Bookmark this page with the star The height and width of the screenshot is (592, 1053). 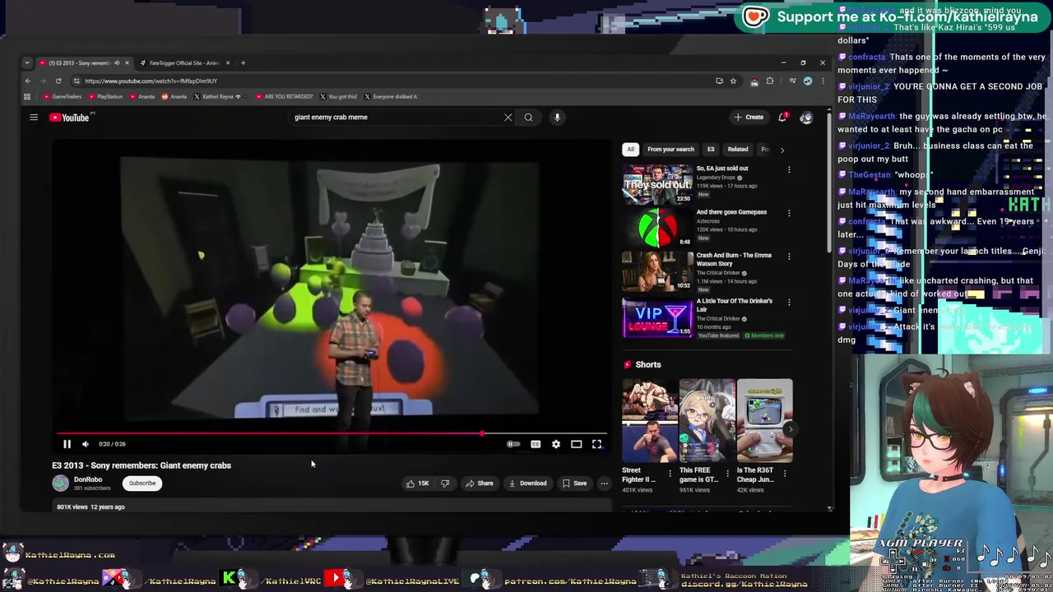pyautogui.click(x=733, y=81)
